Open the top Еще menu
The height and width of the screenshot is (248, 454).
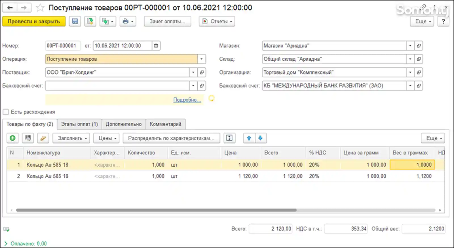tap(422, 21)
